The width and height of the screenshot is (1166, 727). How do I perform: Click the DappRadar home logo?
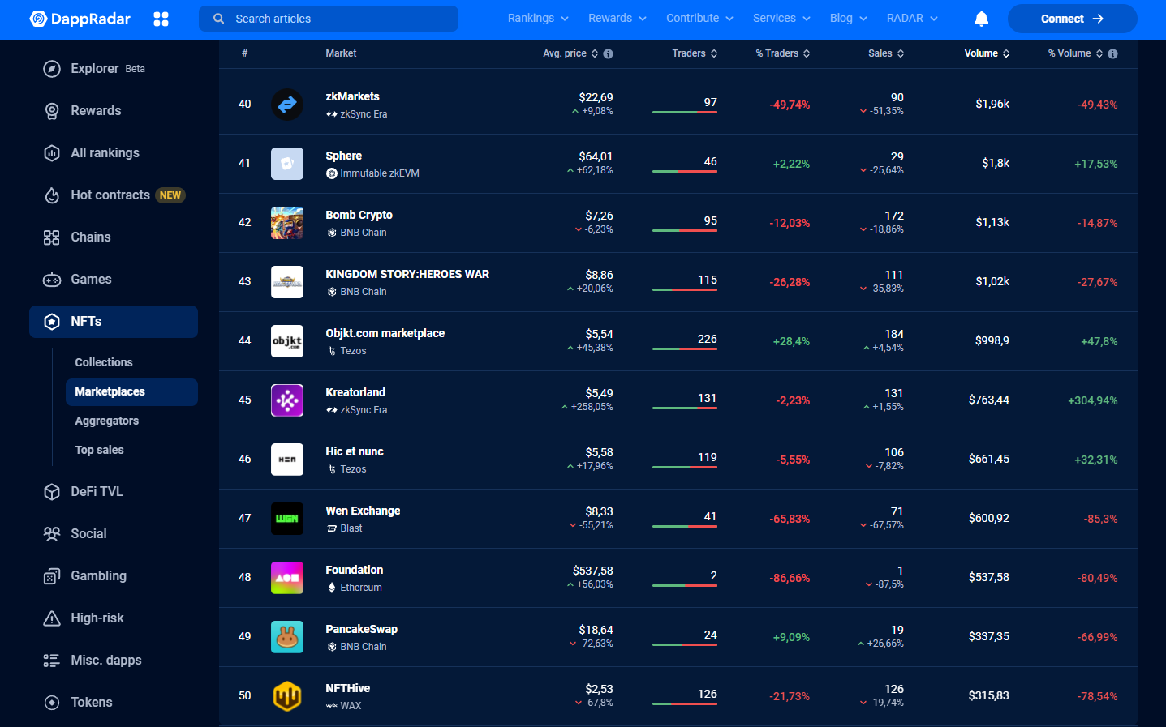pos(80,19)
